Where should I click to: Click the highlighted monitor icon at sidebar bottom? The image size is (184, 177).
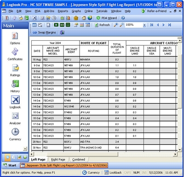click(x=7, y=157)
